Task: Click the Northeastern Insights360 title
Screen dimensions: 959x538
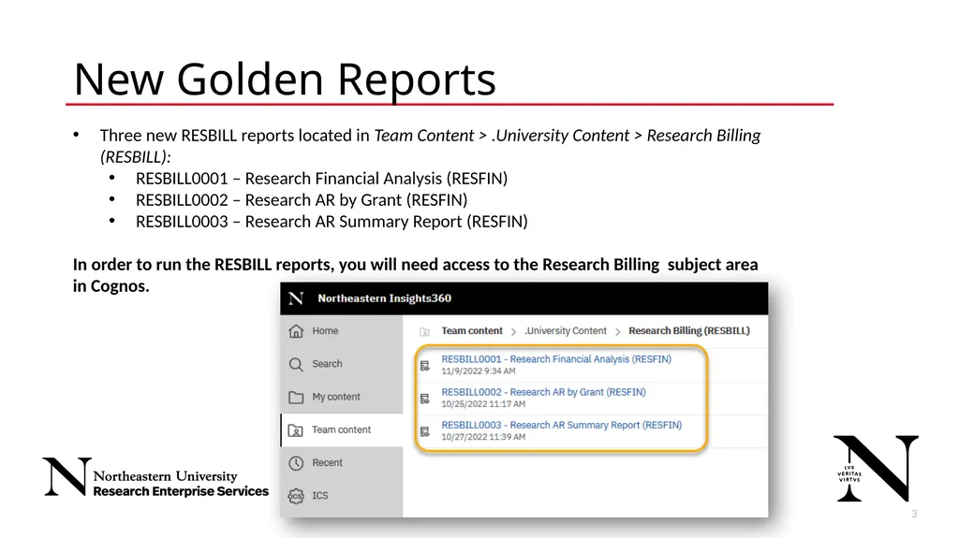Action: coord(385,298)
